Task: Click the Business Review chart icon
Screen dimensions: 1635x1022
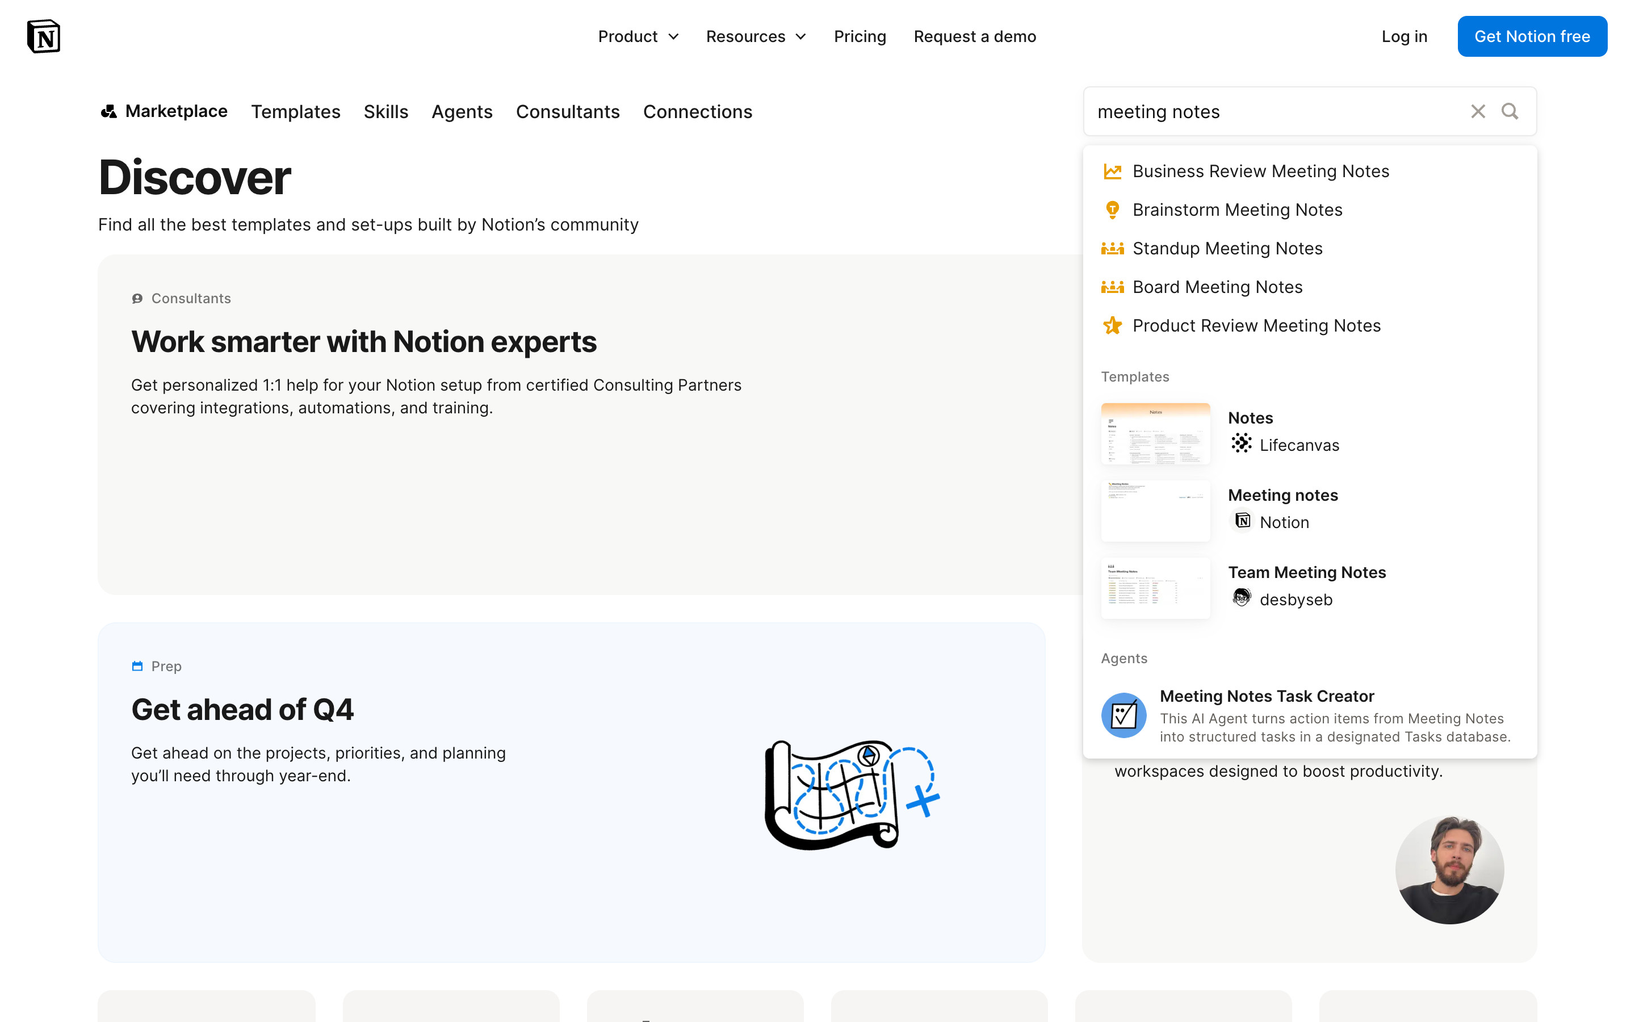Action: point(1112,171)
